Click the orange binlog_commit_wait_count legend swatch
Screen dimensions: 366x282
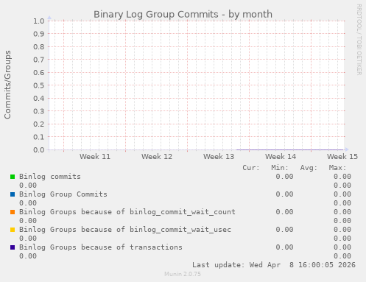13,212
